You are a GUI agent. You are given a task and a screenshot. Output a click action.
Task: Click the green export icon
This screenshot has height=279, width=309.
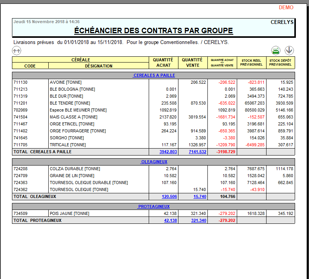click(x=275, y=50)
